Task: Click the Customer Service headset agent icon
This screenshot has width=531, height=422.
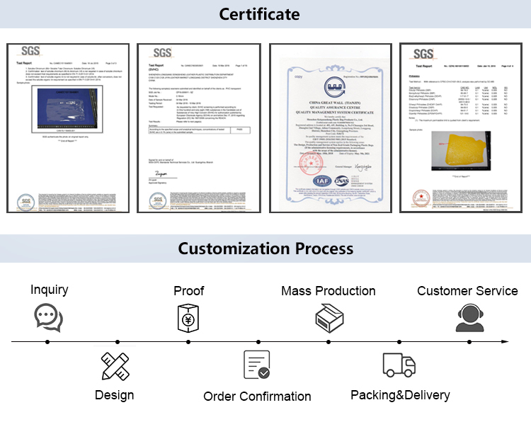Action: [x=468, y=317]
